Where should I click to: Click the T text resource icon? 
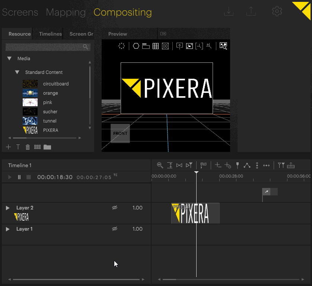18,147
